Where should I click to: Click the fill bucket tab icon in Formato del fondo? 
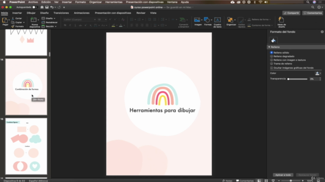tap(273, 40)
